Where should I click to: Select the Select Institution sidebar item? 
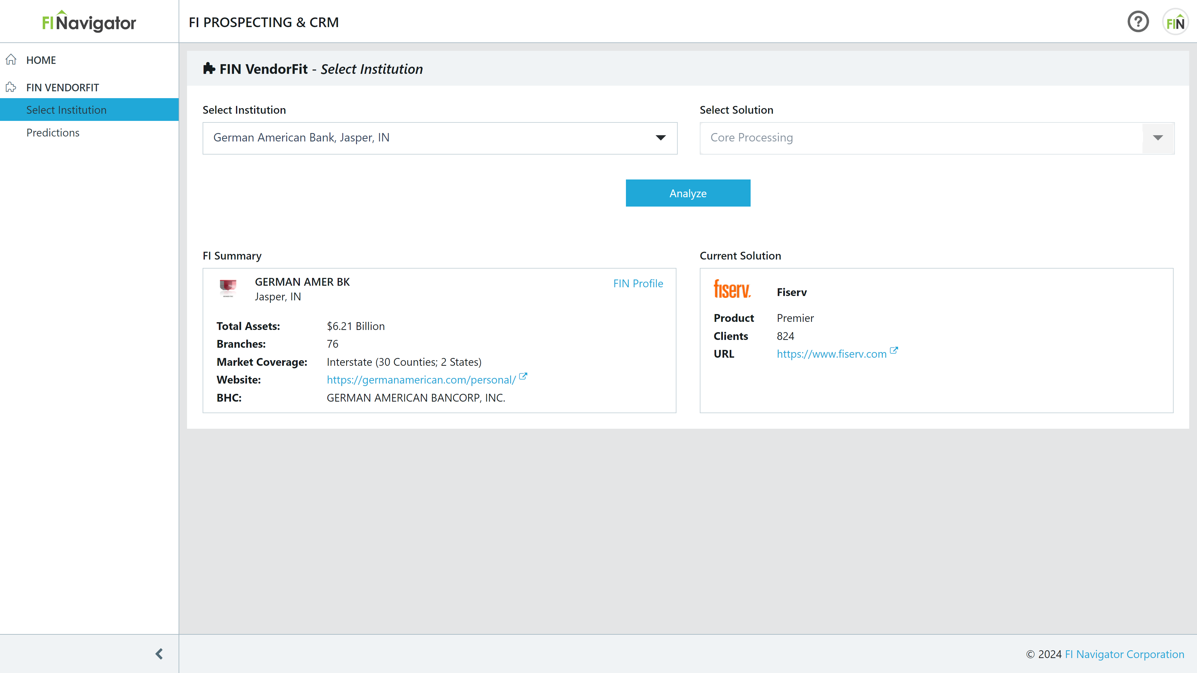89,110
